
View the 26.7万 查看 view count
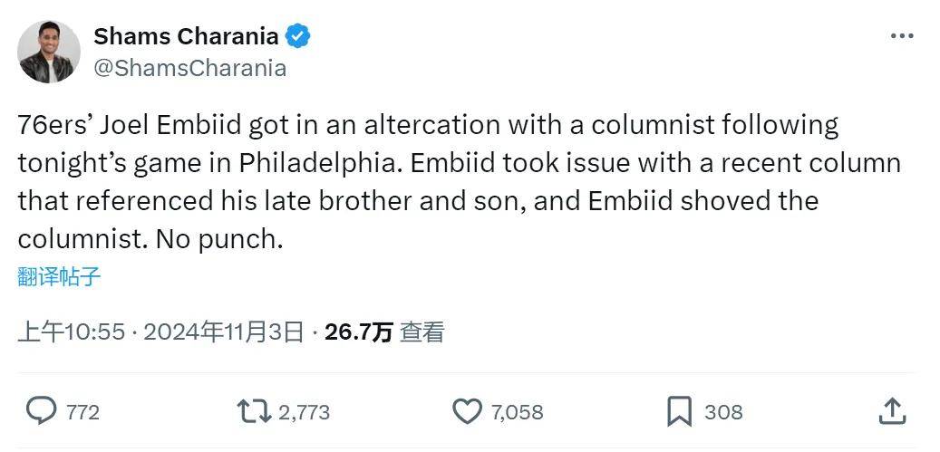[x=384, y=332]
